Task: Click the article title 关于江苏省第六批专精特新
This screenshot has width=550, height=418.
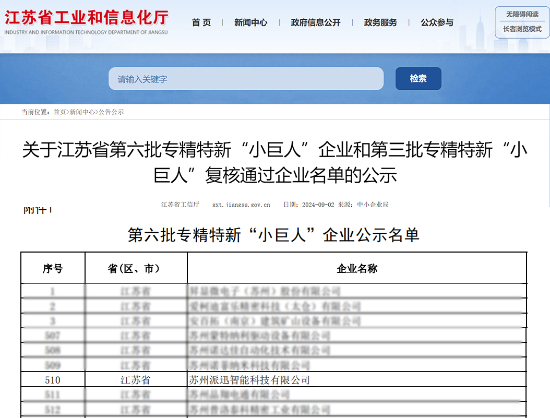Action: pos(275,162)
